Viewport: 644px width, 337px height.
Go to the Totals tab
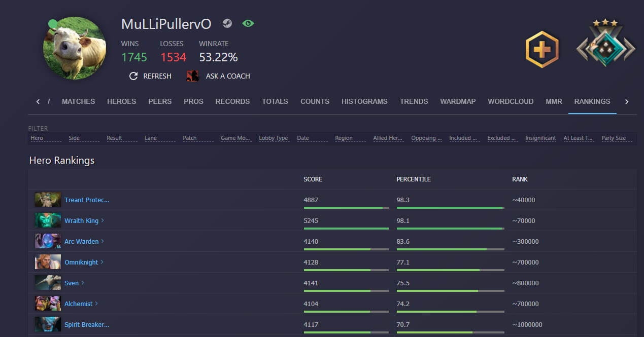pyautogui.click(x=275, y=101)
